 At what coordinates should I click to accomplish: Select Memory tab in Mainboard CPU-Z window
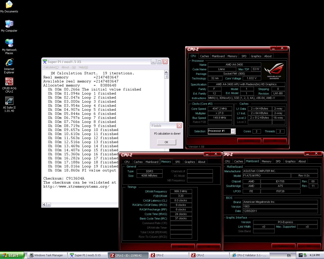266,161
